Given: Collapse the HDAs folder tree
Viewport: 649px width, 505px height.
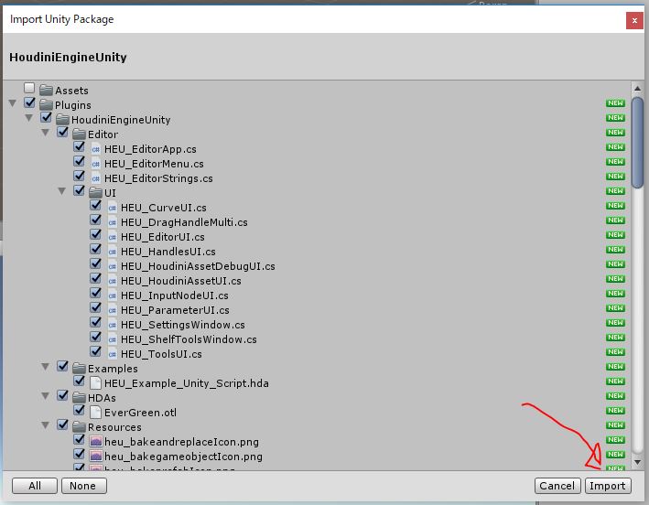Looking at the screenshot, I should [46, 396].
